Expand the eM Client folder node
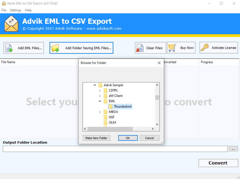This screenshot has width=240, height=179. (x=100, y=96)
